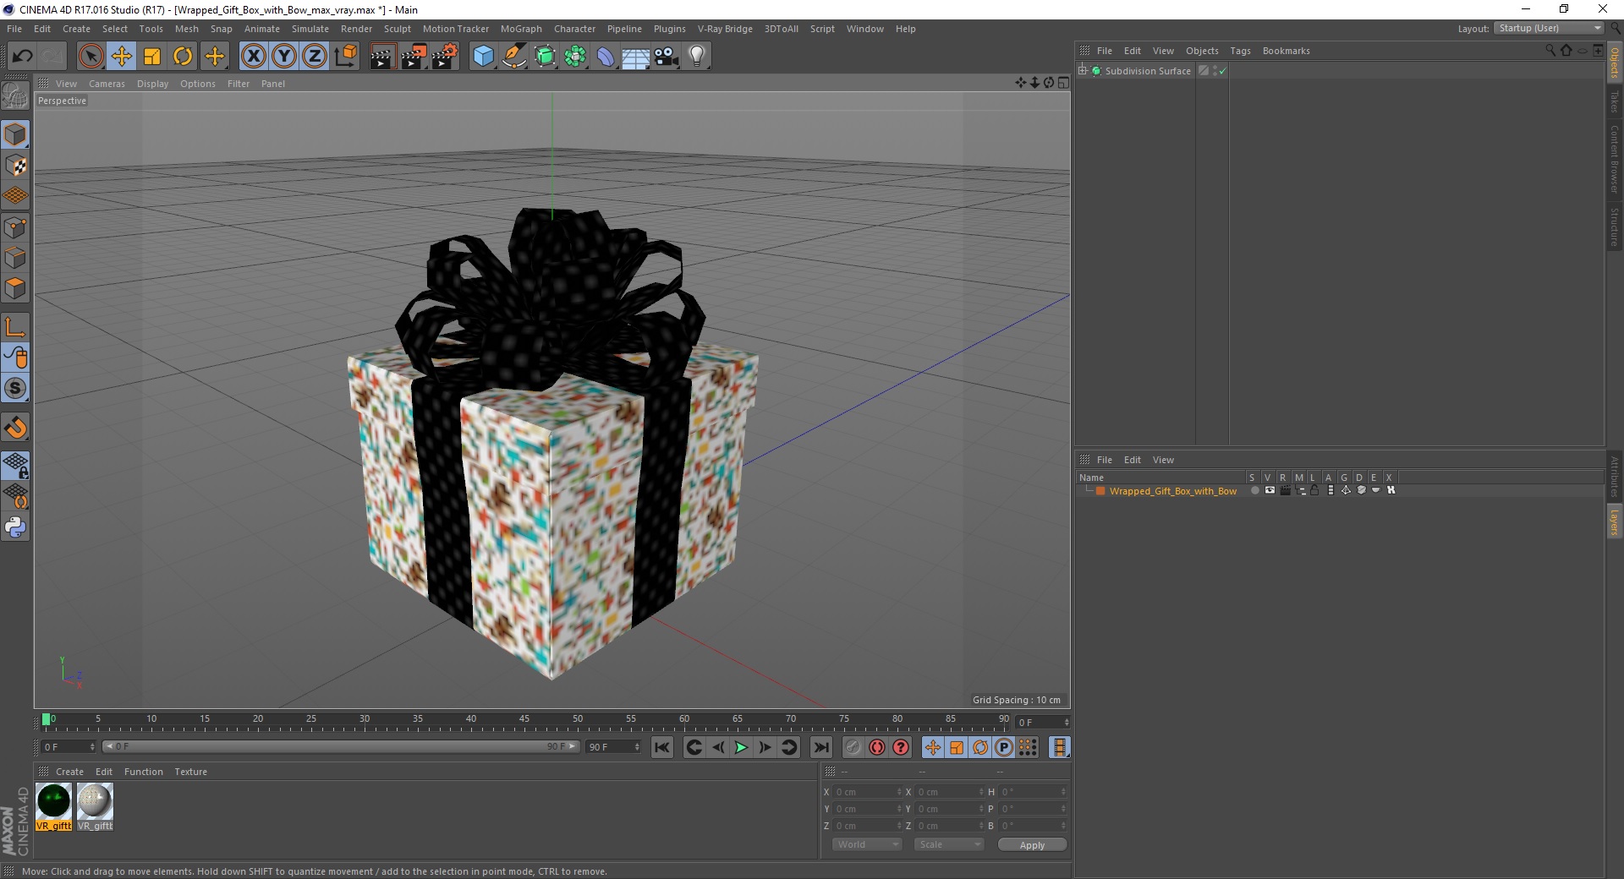Open material manager Texture menu
The height and width of the screenshot is (879, 1624).
pyautogui.click(x=190, y=772)
